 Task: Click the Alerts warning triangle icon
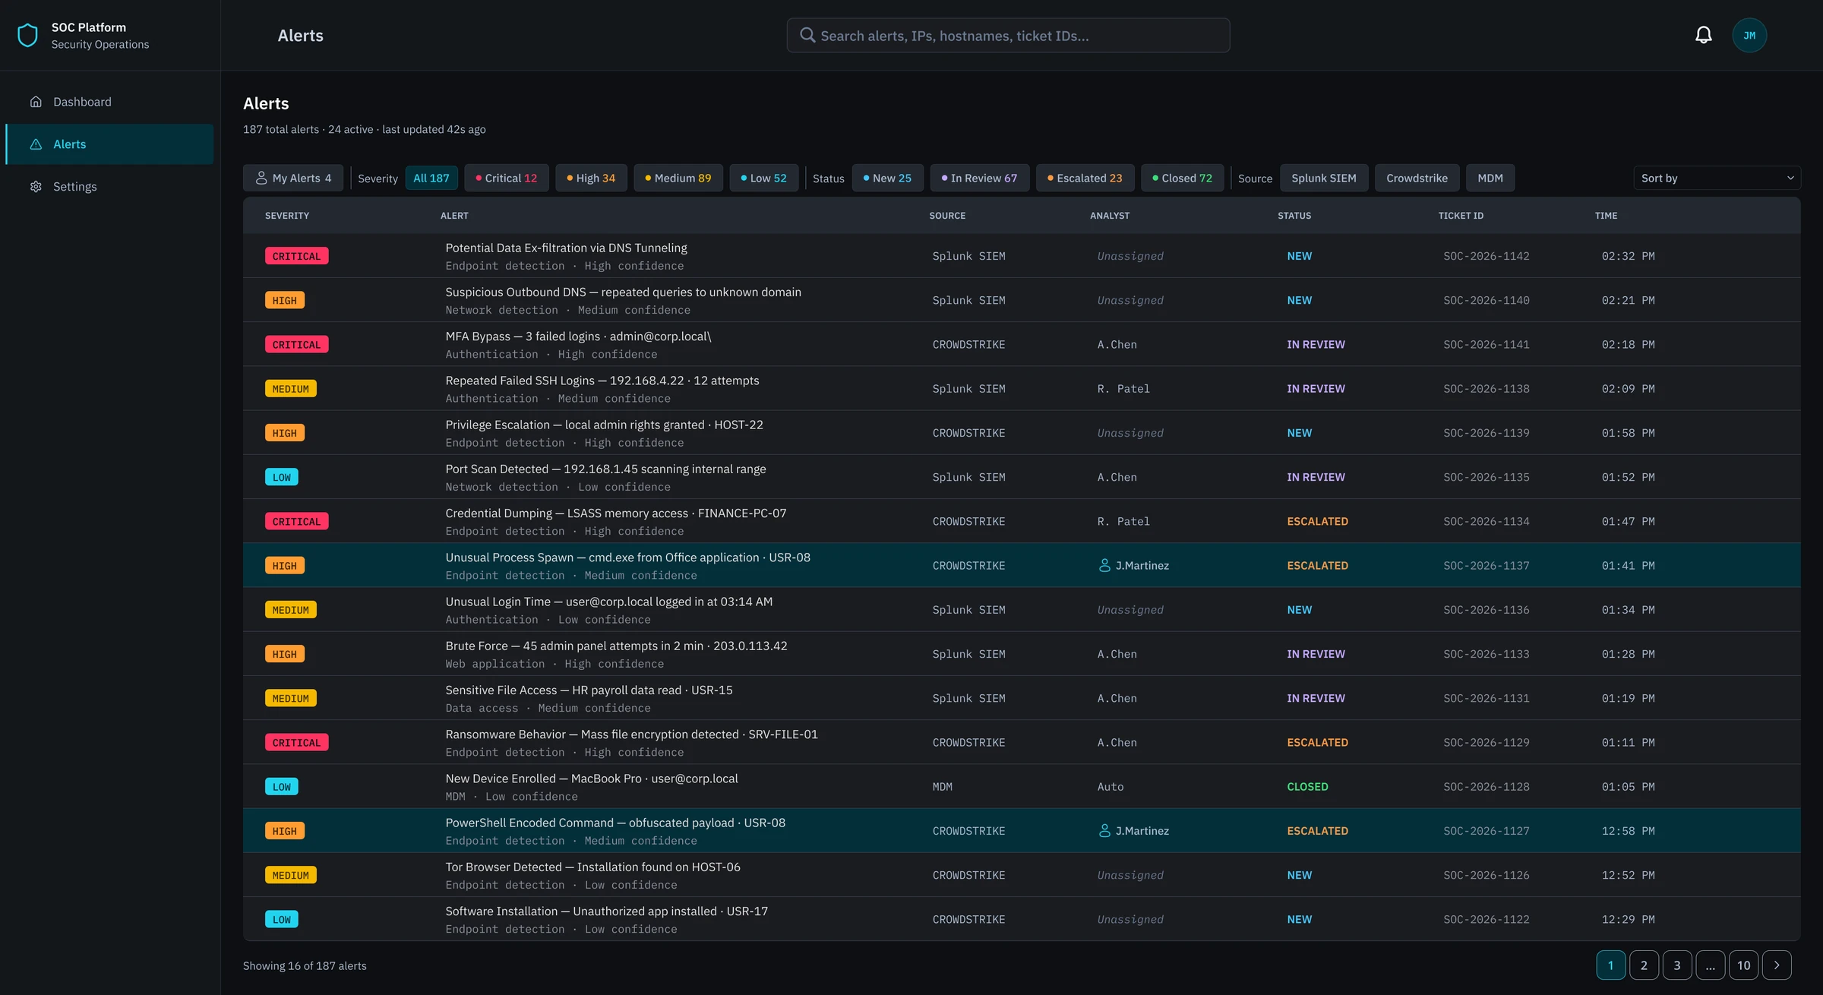(36, 144)
